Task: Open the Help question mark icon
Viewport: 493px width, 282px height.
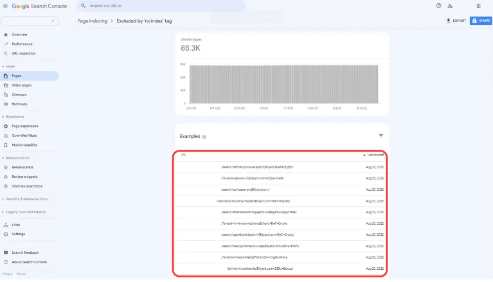Action: tap(438, 6)
